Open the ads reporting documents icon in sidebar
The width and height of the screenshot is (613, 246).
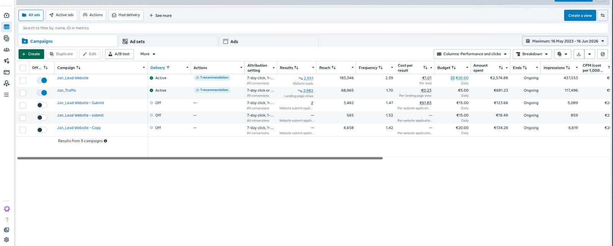[x=7, y=38]
